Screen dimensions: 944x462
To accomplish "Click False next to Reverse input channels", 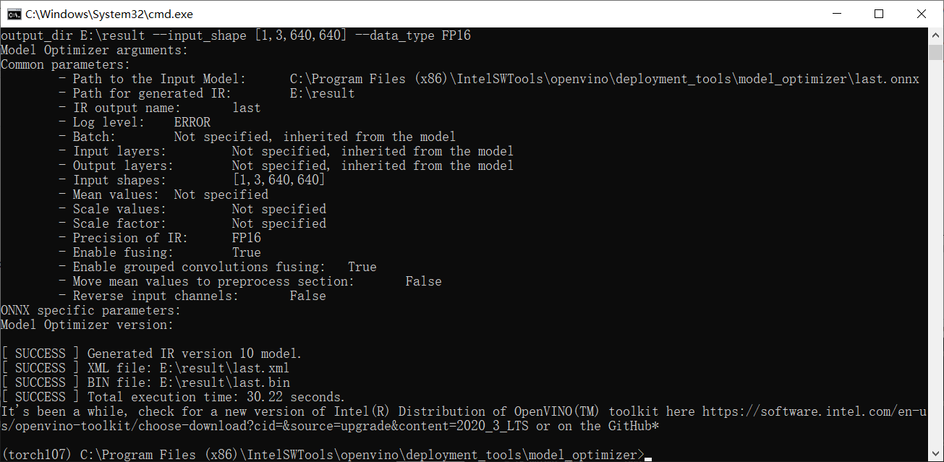I will click(307, 296).
